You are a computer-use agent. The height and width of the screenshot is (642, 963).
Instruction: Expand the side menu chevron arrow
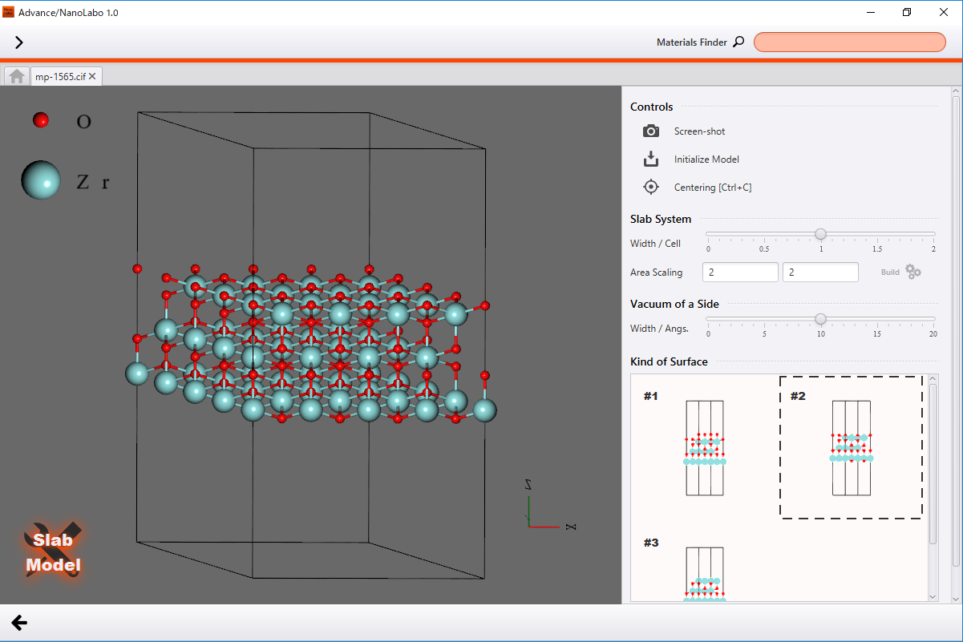click(x=19, y=42)
